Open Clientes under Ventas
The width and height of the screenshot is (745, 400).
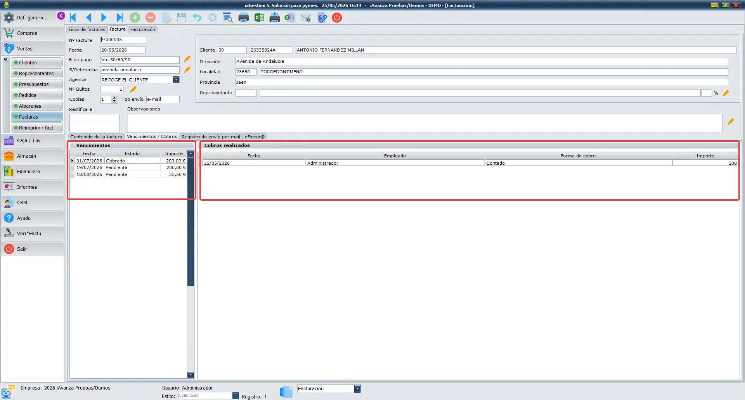(37, 62)
